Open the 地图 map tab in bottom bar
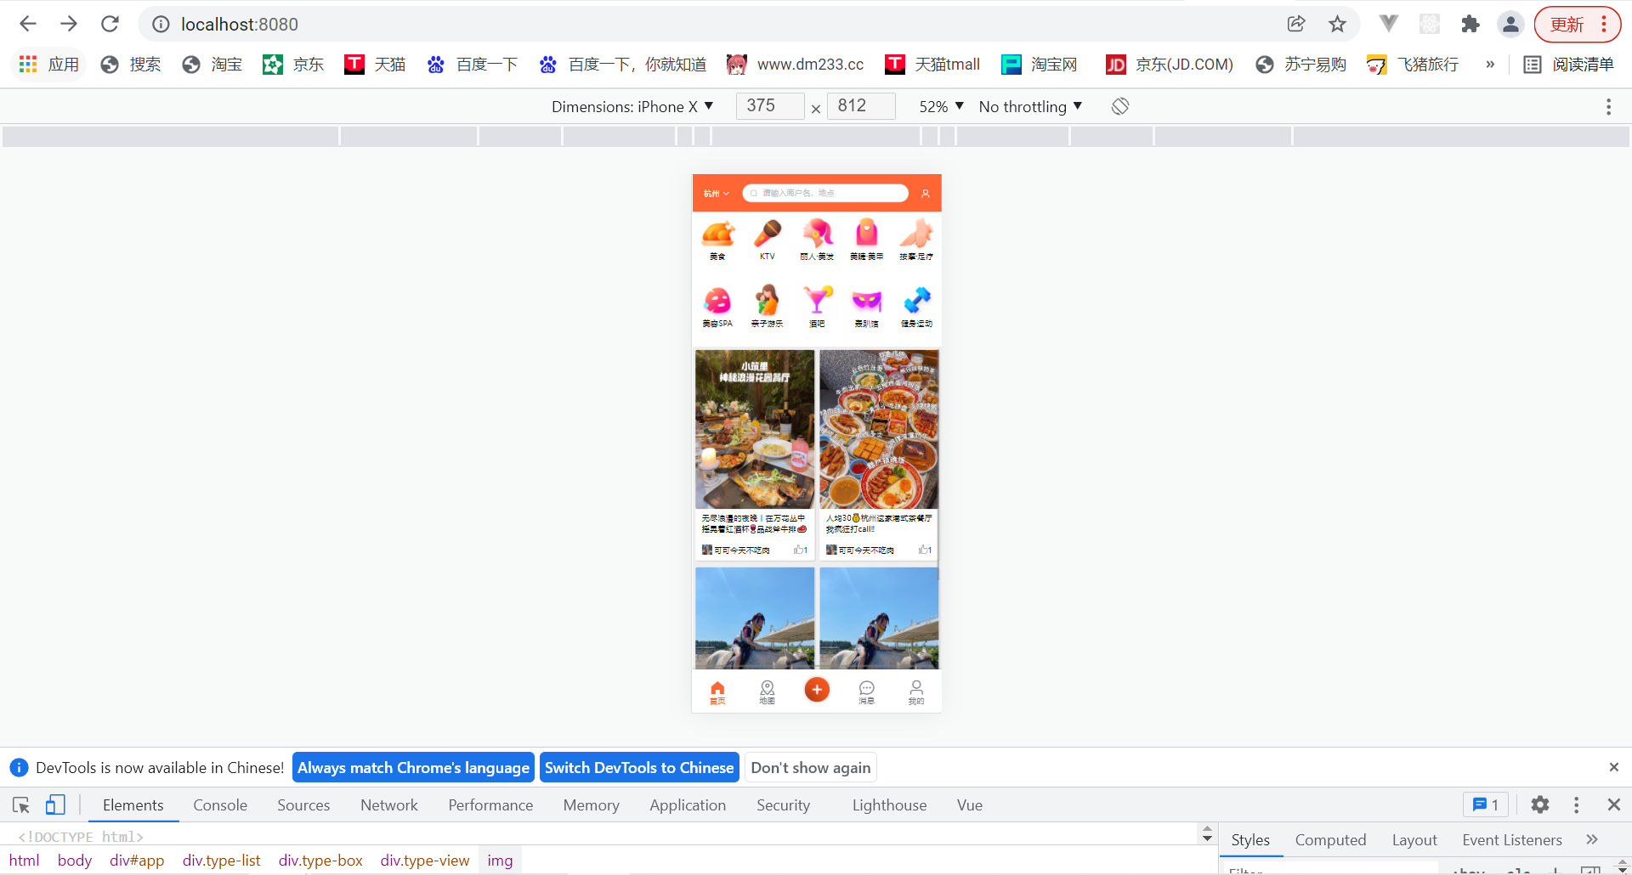1632x875 pixels. tap(768, 692)
